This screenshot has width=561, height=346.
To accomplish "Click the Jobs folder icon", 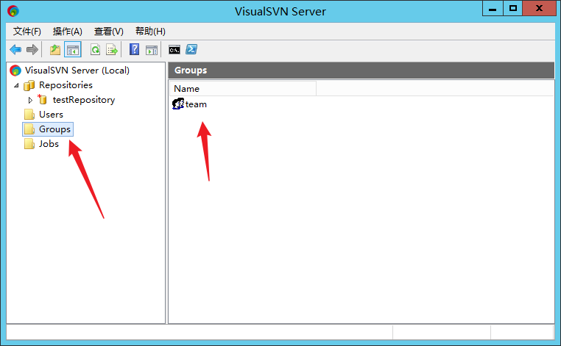I will (x=29, y=144).
